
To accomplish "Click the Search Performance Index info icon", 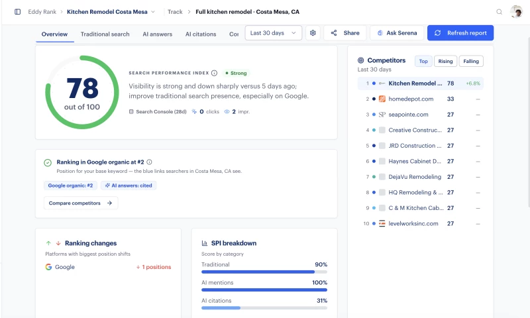I will pyautogui.click(x=214, y=73).
